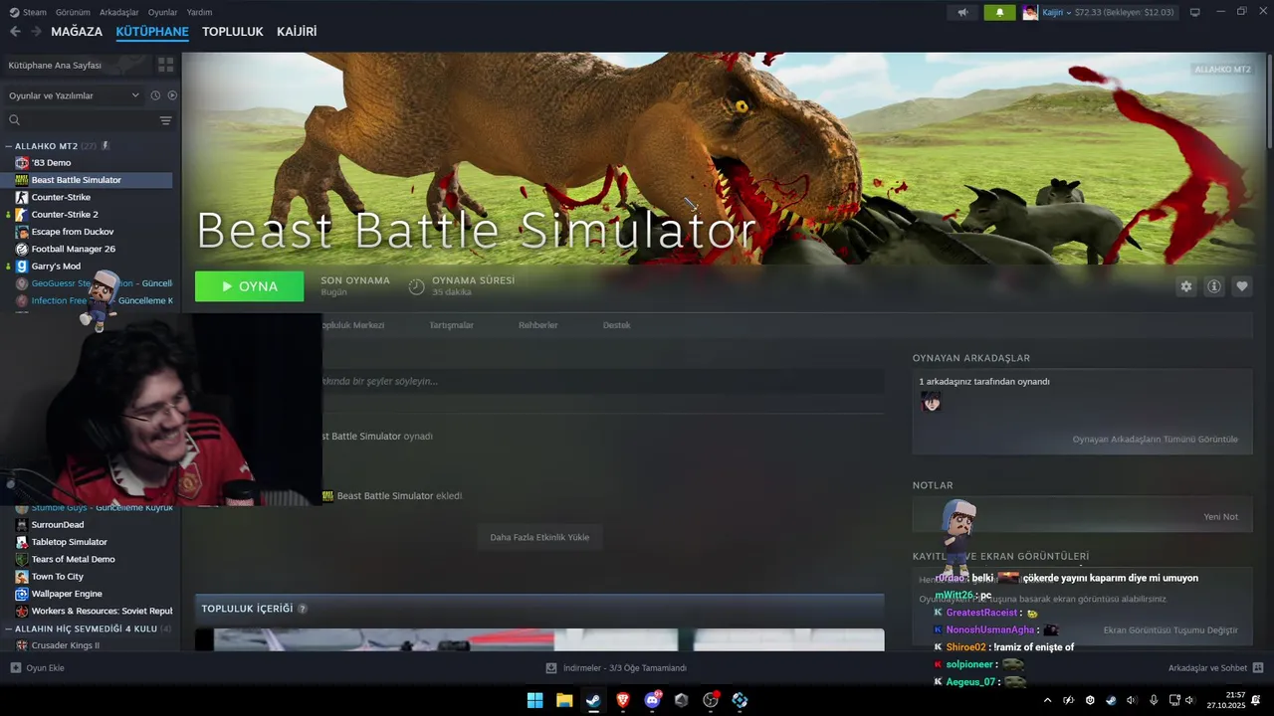Viewport: 1274px width, 716px height.
Task: Toggle ready-to-play filter icon
Action: coord(172,95)
